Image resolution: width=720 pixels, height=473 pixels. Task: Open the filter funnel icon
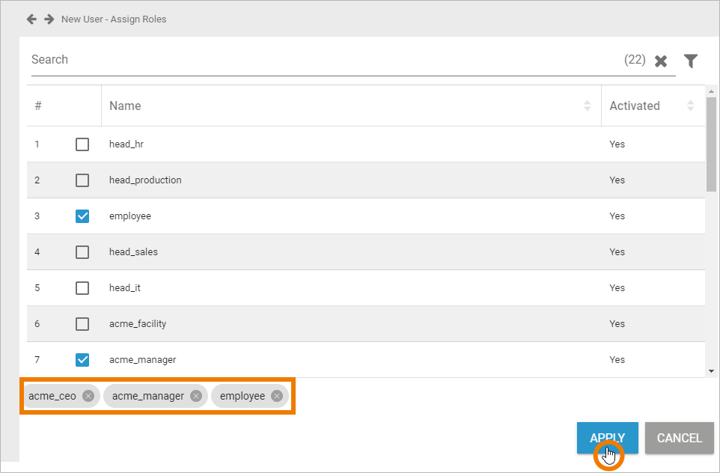click(x=691, y=61)
